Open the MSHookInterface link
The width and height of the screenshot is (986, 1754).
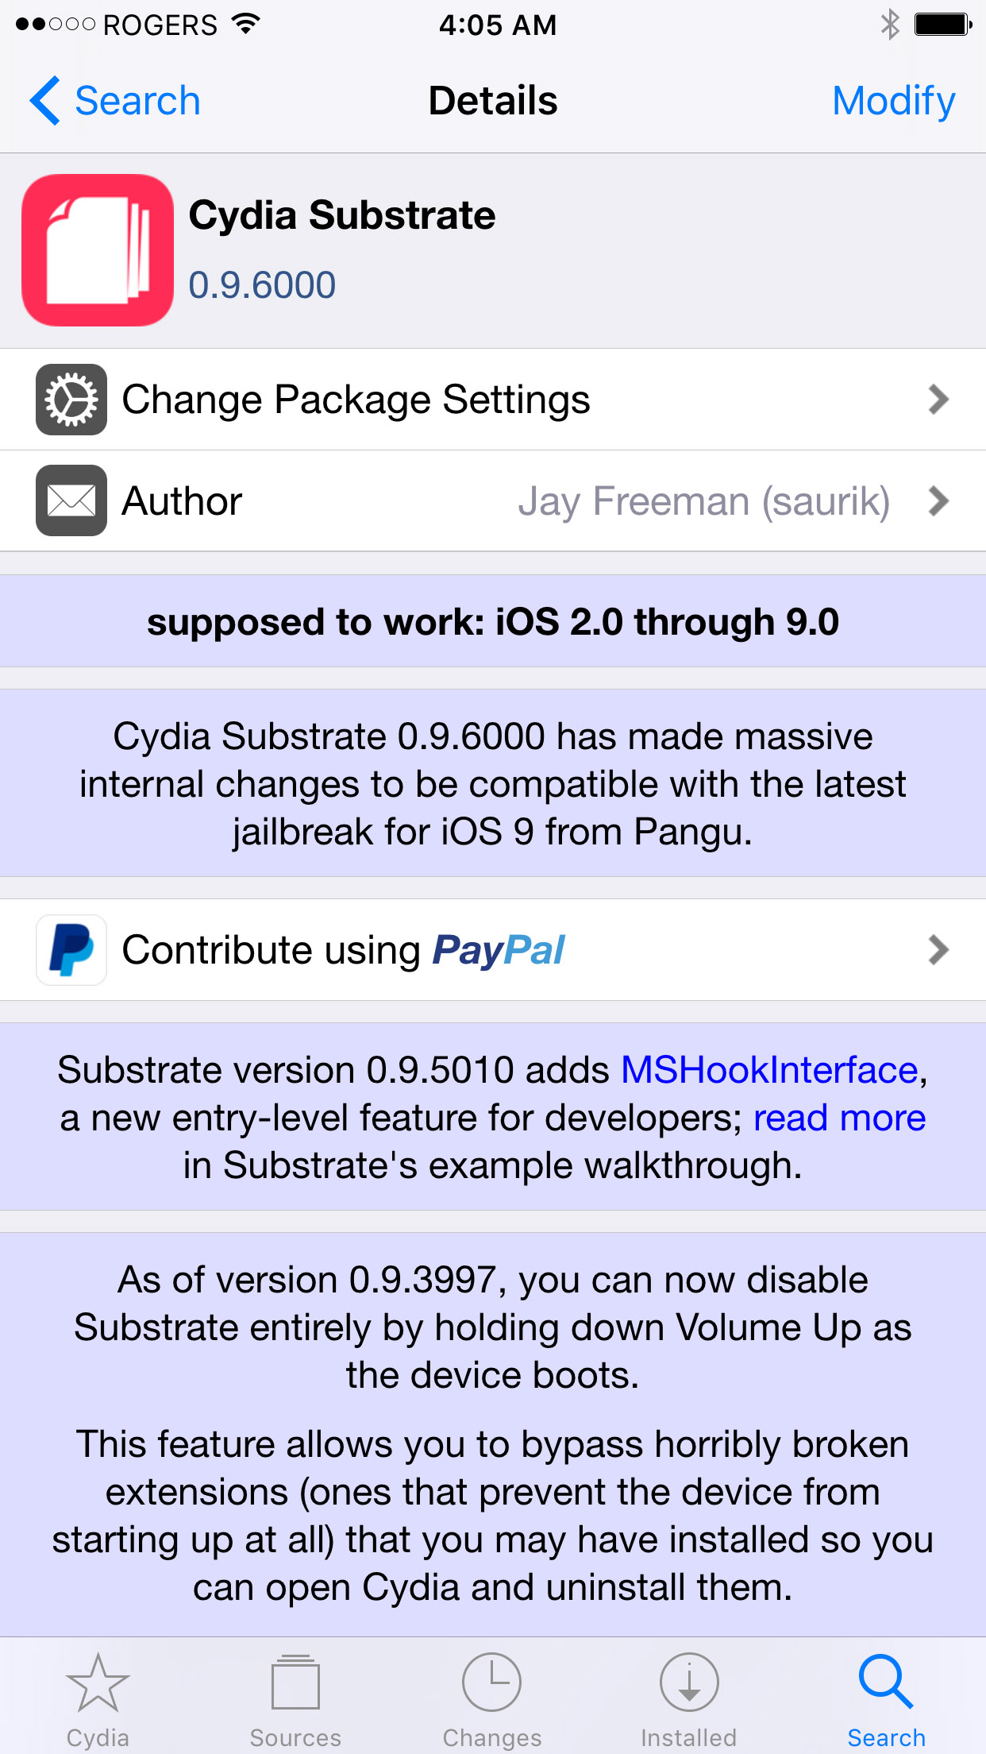pos(769,1070)
